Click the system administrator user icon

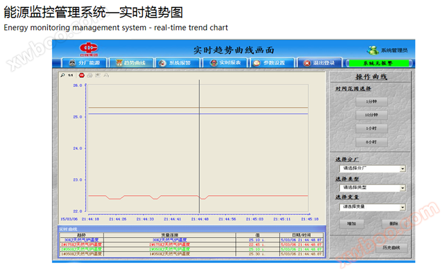point(373,50)
